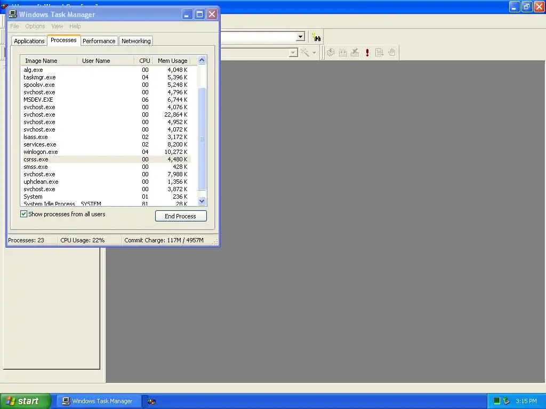Sort by User Name column header
The width and height of the screenshot is (546, 409).
click(106, 61)
